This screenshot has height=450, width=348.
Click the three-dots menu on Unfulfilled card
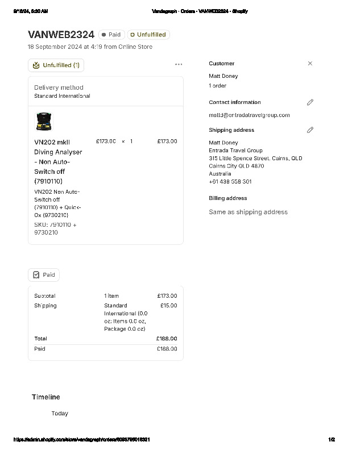(179, 65)
